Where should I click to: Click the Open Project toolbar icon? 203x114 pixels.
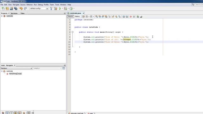click(x=11, y=9)
